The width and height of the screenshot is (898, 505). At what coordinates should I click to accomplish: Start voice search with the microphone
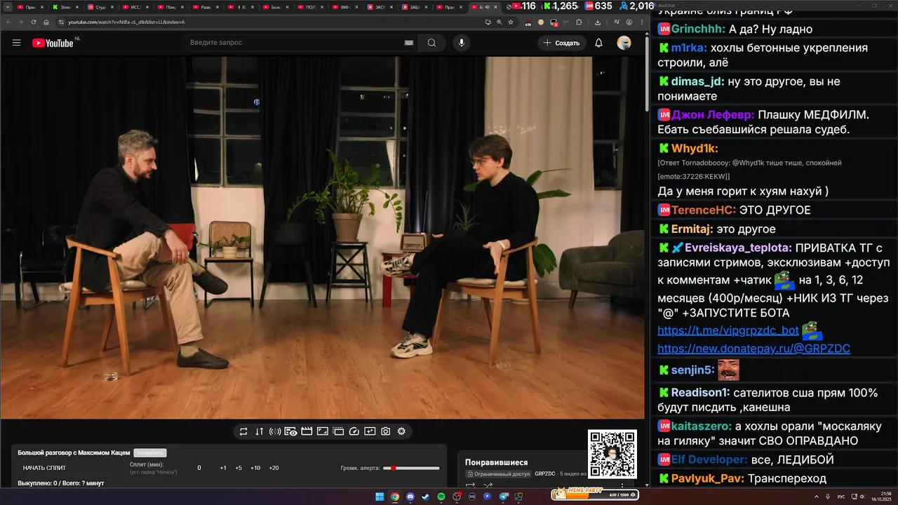(461, 43)
